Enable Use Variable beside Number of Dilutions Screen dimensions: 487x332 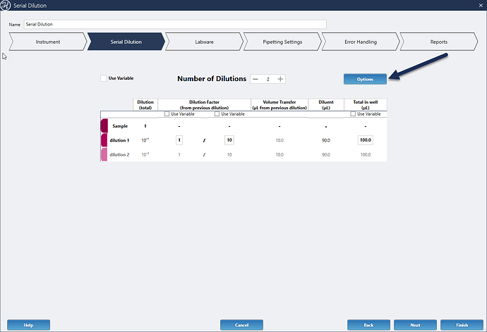tap(104, 78)
